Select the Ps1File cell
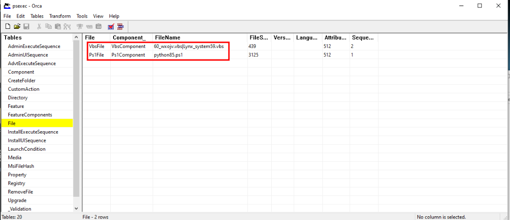Screen dimensions: 510x220 (x=97, y=55)
